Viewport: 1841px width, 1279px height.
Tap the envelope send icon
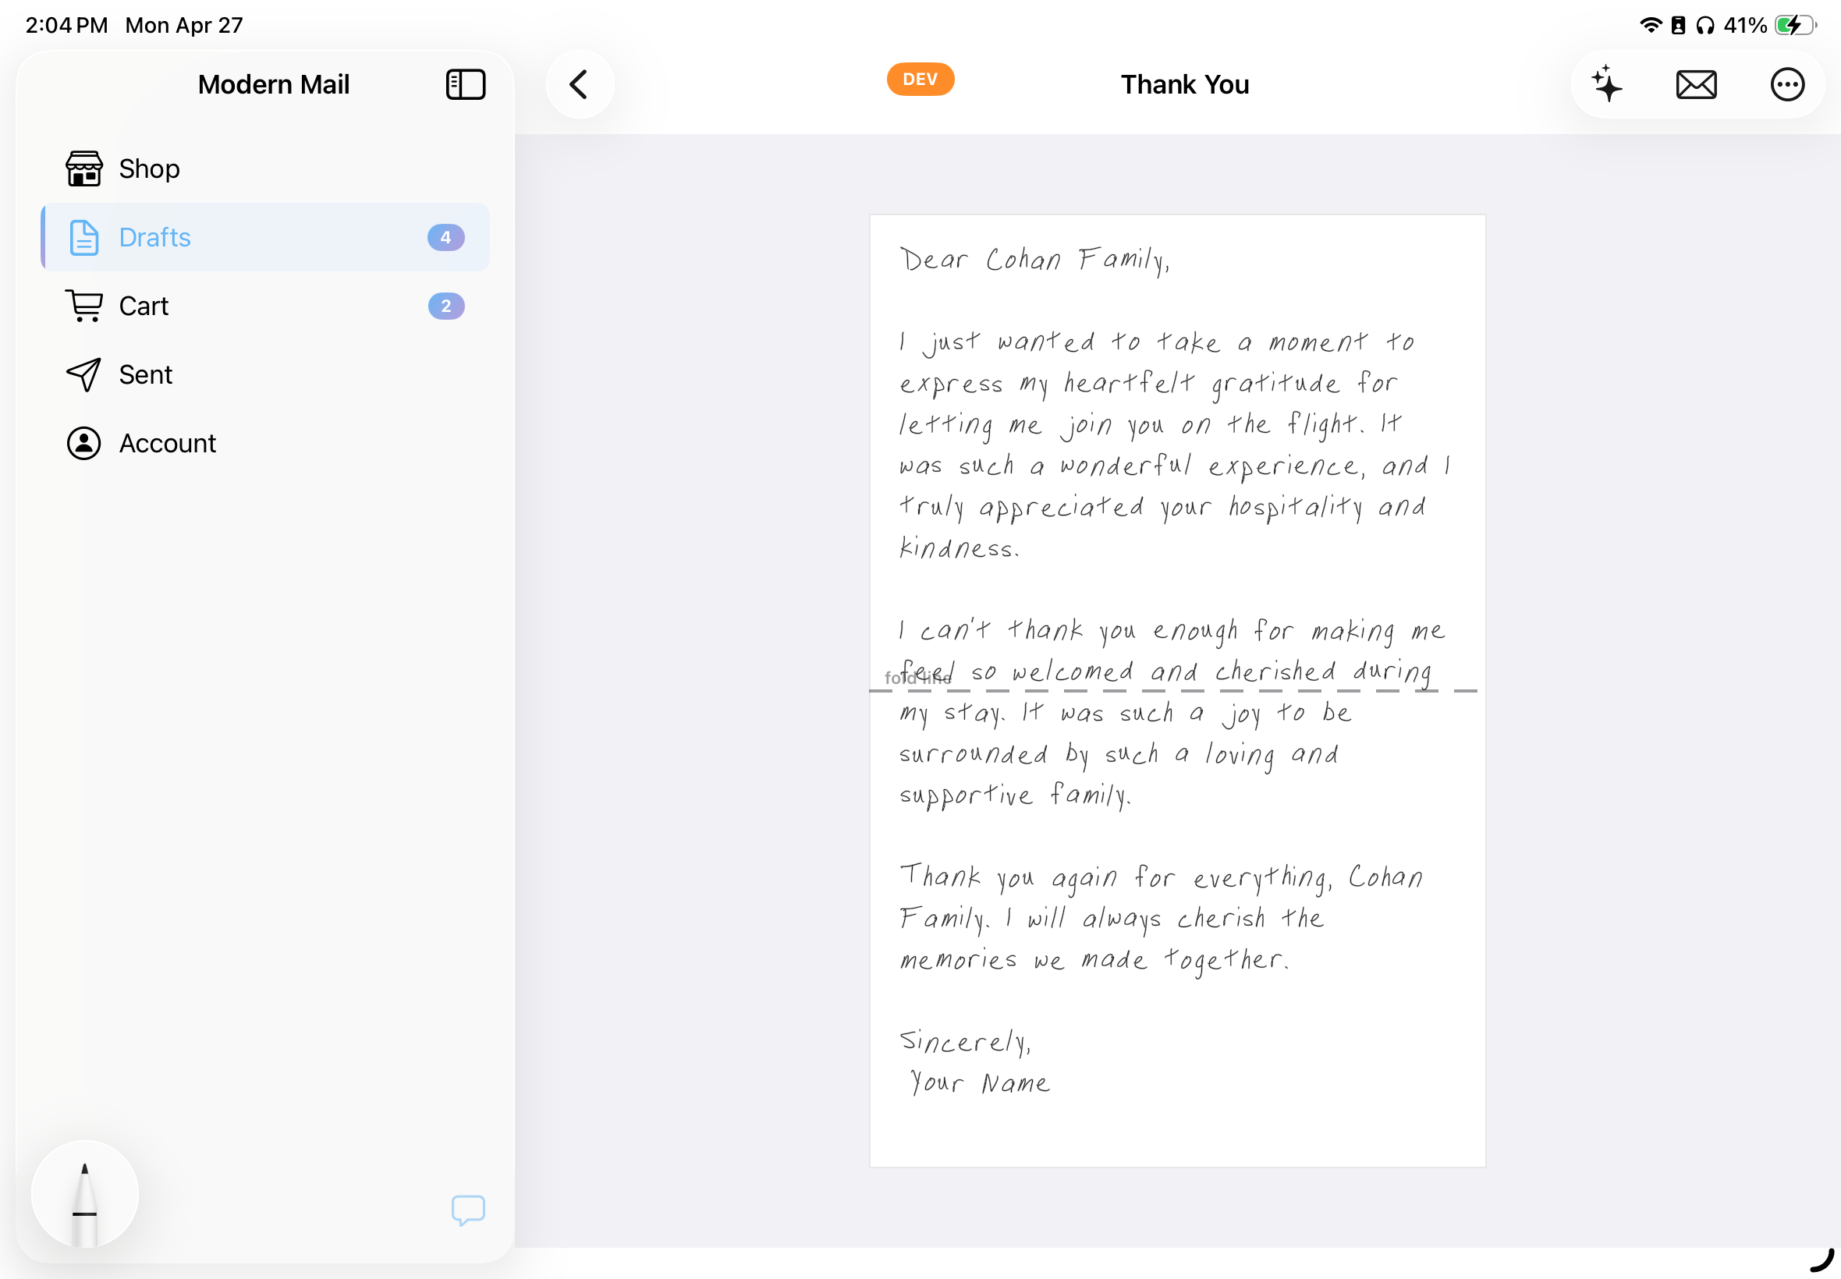1696,84
